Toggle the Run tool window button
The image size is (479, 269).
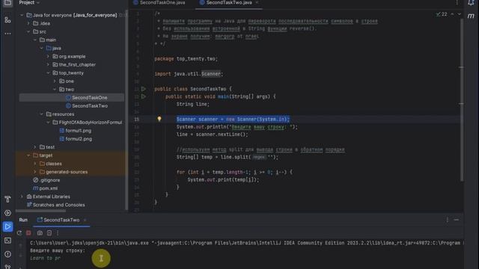pos(7,226)
